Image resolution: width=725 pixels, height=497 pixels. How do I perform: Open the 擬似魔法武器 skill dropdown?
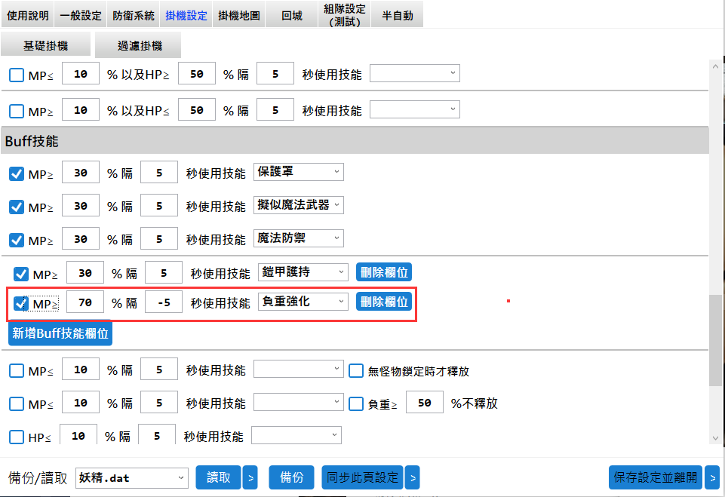pyautogui.click(x=298, y=205)
